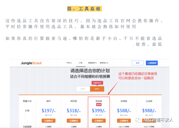
Task: Click '1主+5子账号' under 企业版
Action: pos(149,127)
